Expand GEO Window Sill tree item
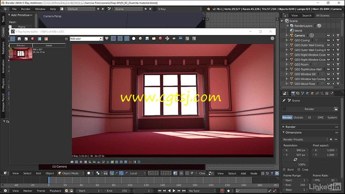The width and height of the screenshot is (345, 194). tap(287, 74)
